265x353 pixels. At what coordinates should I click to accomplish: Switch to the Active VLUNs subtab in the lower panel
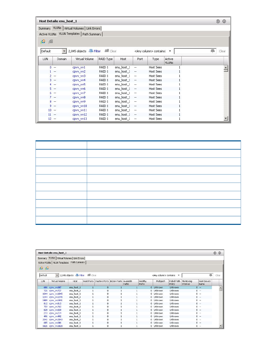pyautogui.click(x=44, y=263)
